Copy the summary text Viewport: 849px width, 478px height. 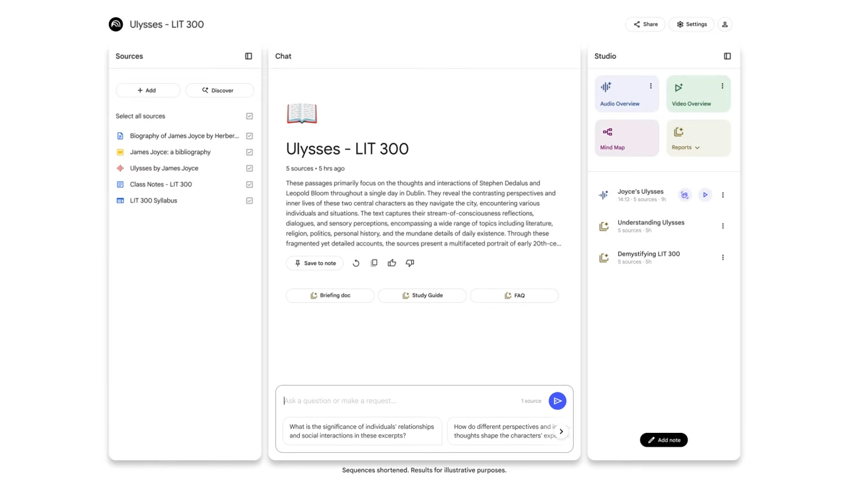coord(374,263)
